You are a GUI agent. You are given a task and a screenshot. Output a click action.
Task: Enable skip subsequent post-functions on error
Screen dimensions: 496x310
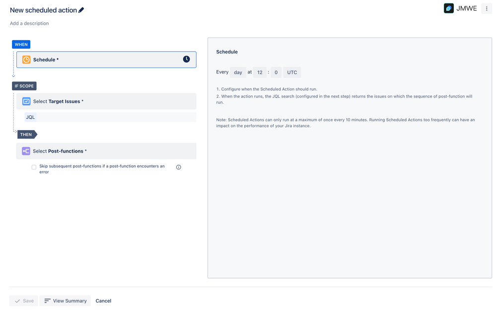click(x=34, y=167)
